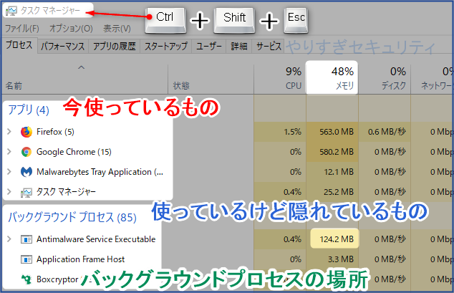Expand the Google Chrome (15) group
Image resolution: width=454 pixels, height=293 pixels.
9,152
